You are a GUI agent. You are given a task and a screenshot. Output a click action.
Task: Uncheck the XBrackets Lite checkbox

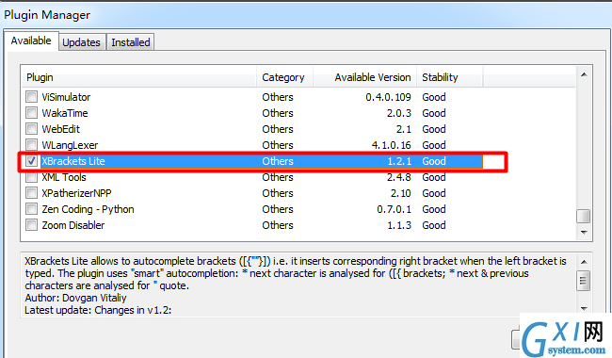point(31,160)
